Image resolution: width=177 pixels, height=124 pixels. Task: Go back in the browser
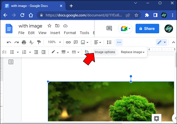(x=5, y=15)
